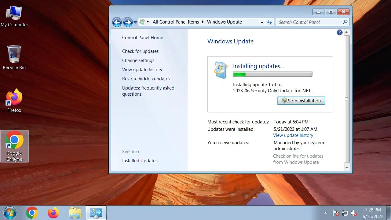
Task: Open the taskbar clock and date
Action: click(373, 213)
